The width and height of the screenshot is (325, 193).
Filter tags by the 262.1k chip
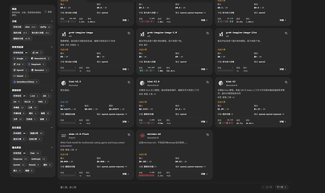[29, 102]
